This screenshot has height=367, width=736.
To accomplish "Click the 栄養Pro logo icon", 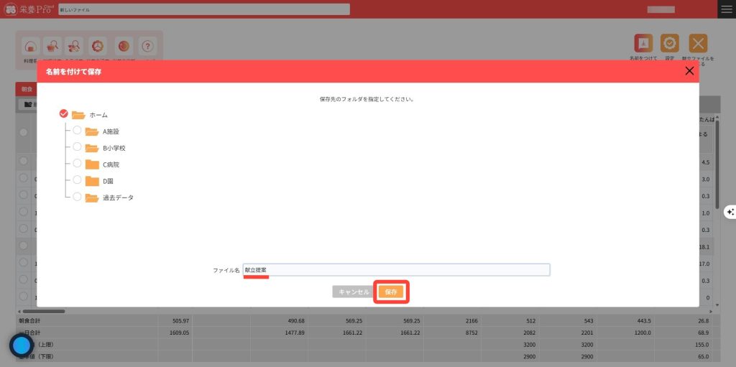I will [x=10, y=9].
